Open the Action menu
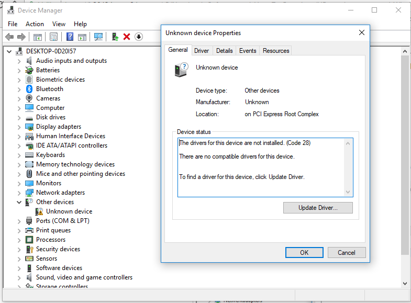The image size is (411, 303). [35, 24]
